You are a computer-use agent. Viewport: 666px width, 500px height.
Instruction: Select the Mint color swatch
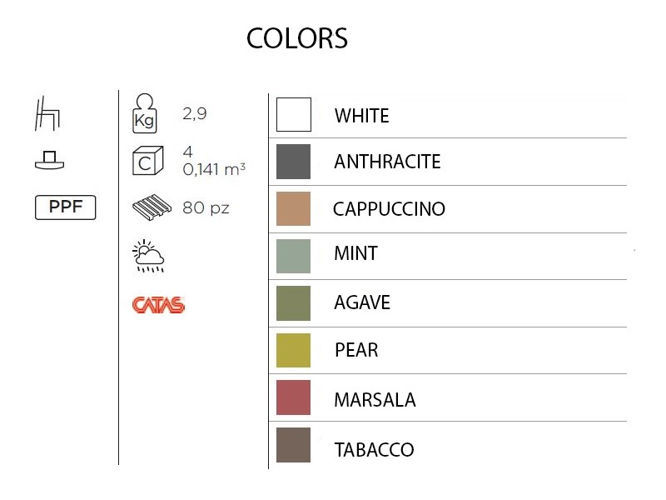pos(294,256)
